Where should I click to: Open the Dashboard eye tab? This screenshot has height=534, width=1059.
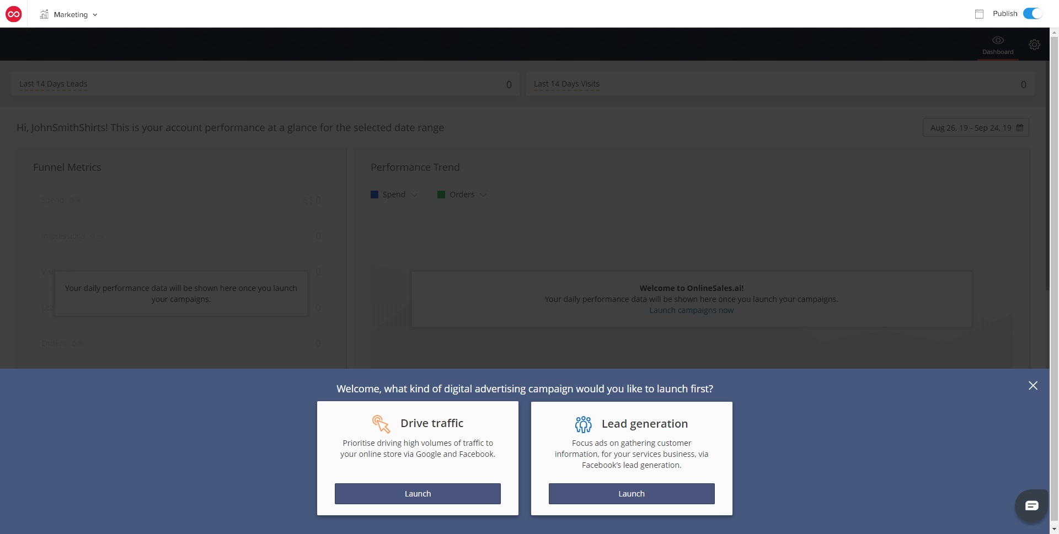(x=998, y=45)
